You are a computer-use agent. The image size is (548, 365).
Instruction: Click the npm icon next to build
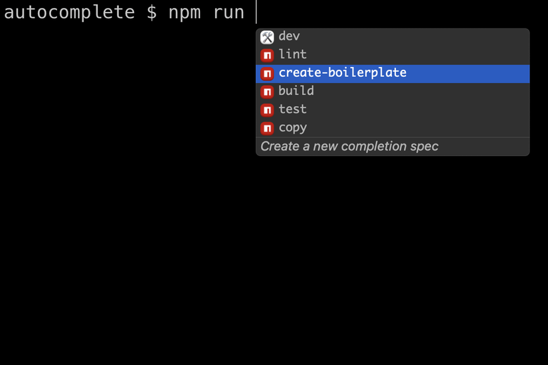[x=267, y=92]
